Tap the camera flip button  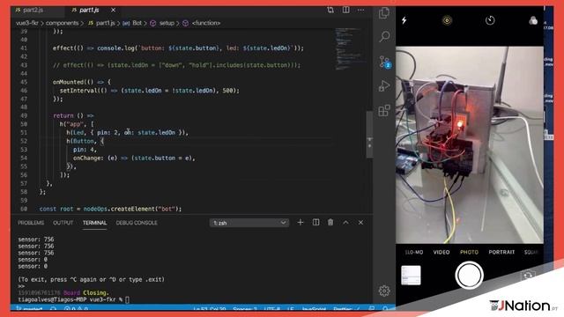(x=528, y=276)
